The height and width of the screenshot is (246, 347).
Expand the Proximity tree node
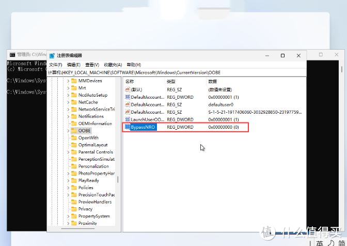click(x=68, y=223)
